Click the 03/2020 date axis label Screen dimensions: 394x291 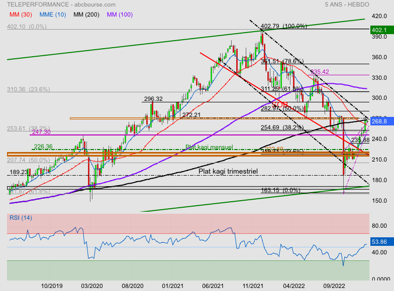tap(92, 286)
